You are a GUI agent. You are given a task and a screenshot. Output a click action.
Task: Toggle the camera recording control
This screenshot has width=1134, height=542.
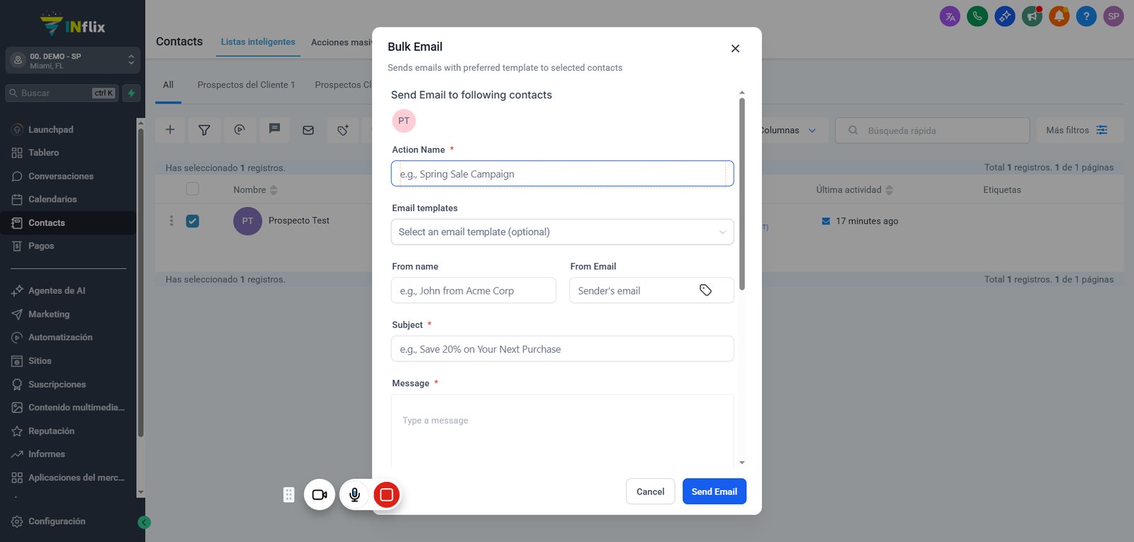[x=320, y=495]
